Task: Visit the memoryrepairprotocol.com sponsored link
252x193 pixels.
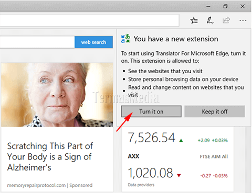Action: pyautogui.click(x=50, y=185)
